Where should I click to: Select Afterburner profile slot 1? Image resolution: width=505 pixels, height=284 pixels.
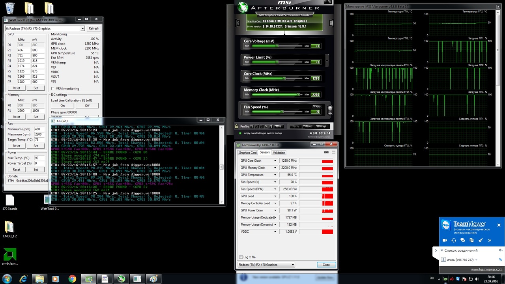click(252, 126)
